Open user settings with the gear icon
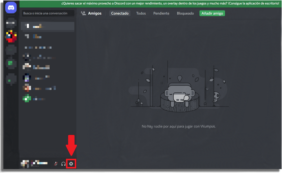282x173 pixels. [71, 163]
